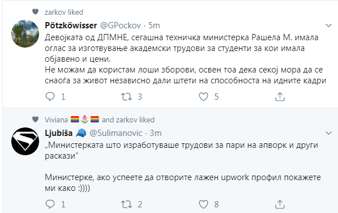
Task: Open the Pötzköwisser display name link
Action: (x=71, y=25)
